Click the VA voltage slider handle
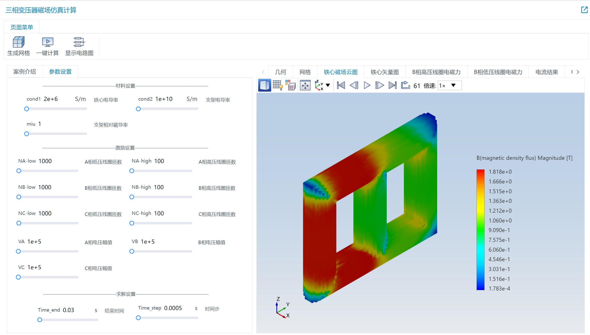The width and height of the screenshot is (590, 335). point(18,251)
